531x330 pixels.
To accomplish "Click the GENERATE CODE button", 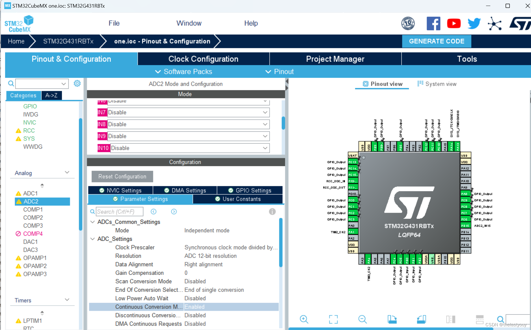I will click(436, 41).
